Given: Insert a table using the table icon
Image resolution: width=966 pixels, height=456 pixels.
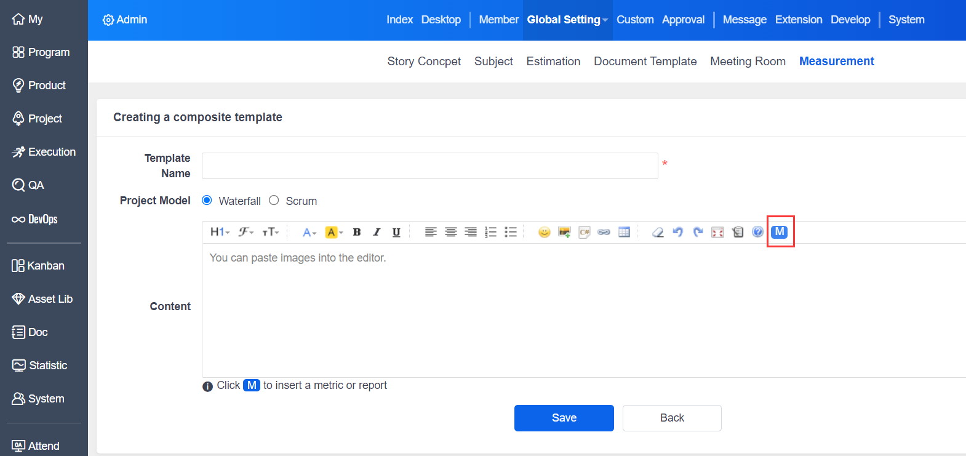Looking at the screenshot, I should (x=624, y=232).
